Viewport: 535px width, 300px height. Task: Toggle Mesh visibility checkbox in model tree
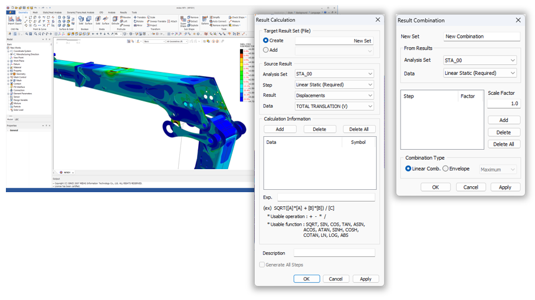(11, 81)
